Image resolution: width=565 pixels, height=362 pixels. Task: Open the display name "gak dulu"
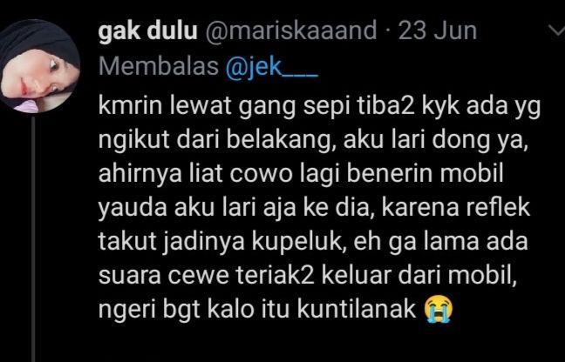tap(147, 31)
